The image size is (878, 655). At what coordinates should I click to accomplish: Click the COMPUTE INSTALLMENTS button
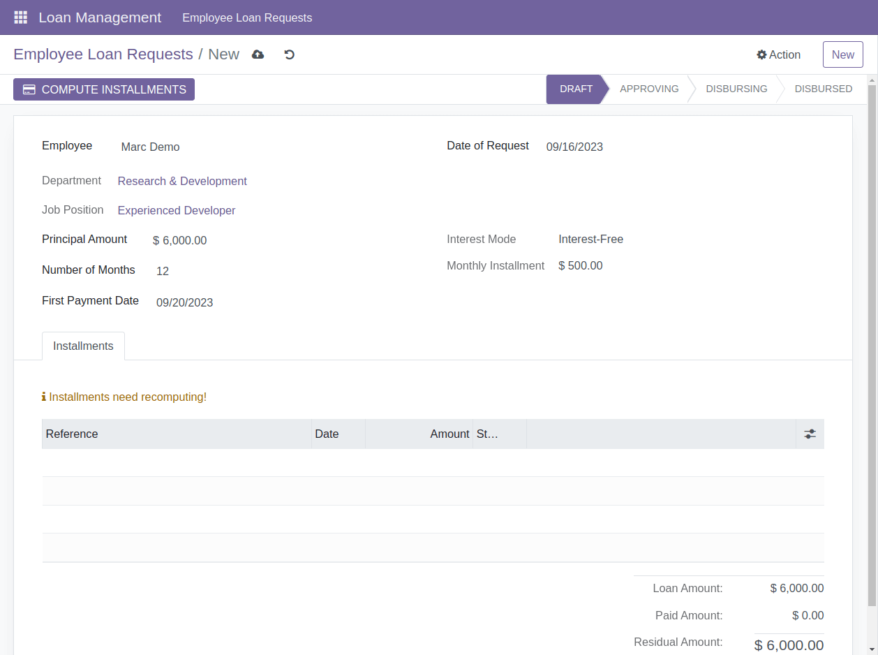tap(103, 89)
